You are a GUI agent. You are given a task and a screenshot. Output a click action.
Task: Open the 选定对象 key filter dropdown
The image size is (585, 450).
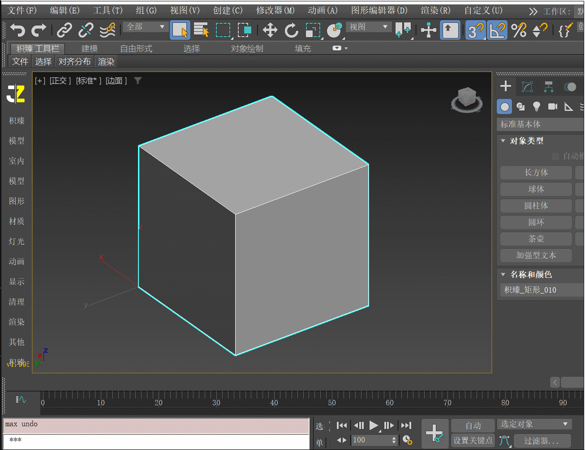(x=535, y=424)
